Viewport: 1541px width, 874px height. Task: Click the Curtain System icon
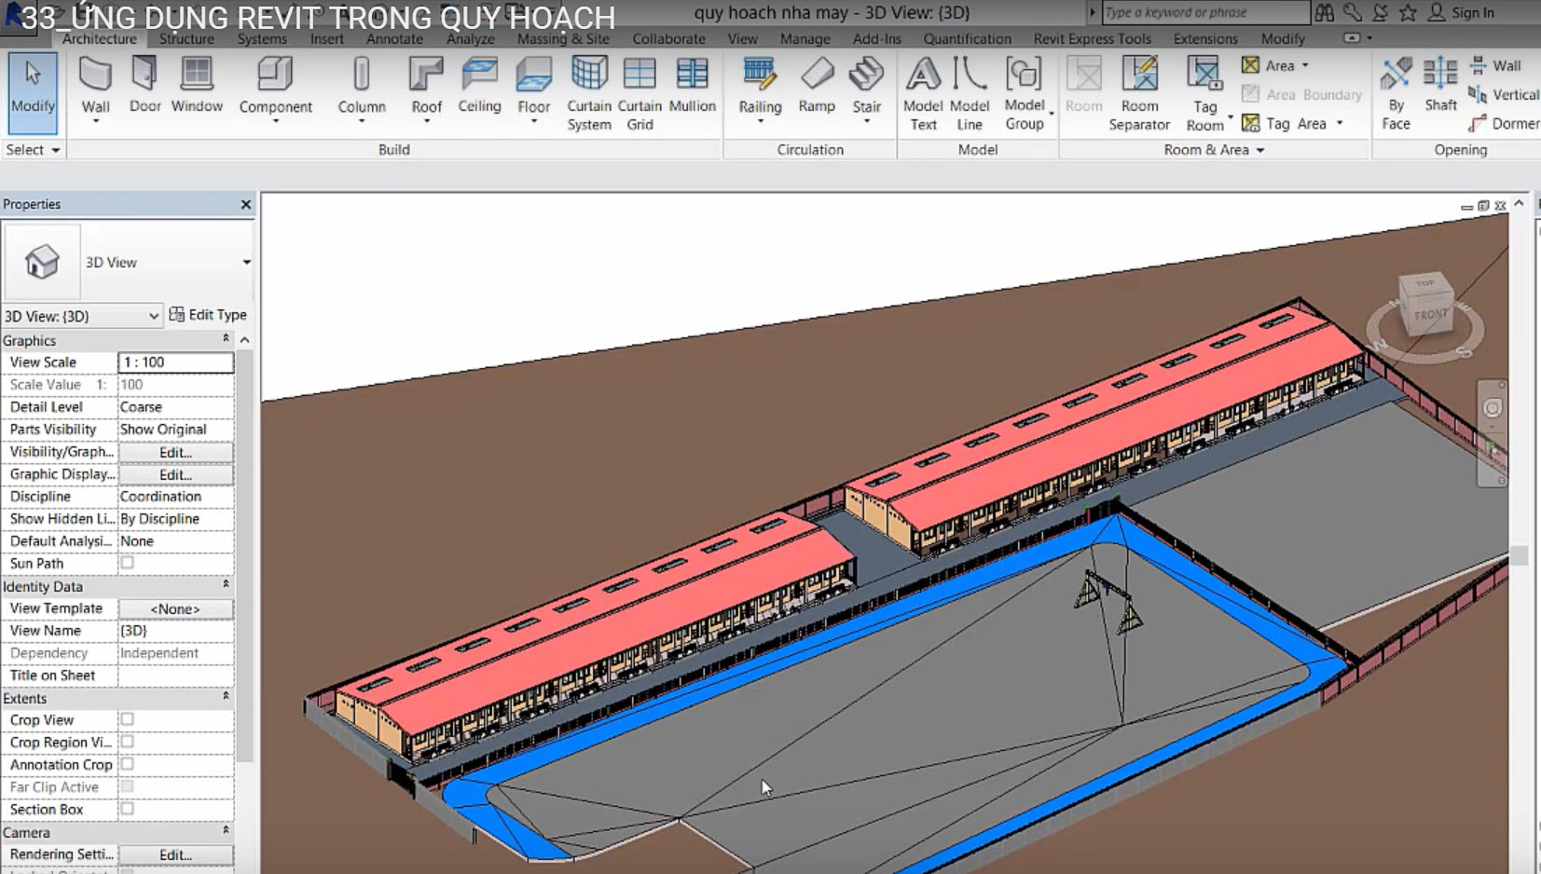pos(588,91)
